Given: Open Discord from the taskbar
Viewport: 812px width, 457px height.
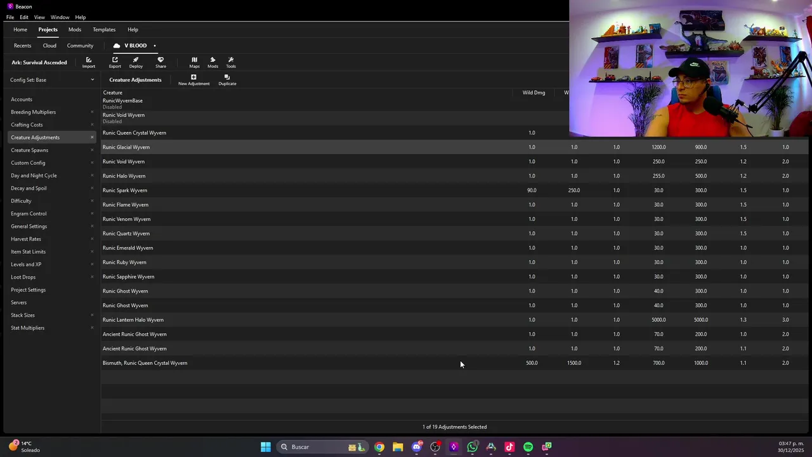Looking at the screenshot, I should point(417,447).
